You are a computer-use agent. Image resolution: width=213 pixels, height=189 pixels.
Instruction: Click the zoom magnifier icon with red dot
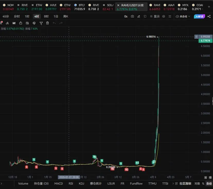pyautogui.click(x=1, y=23)
